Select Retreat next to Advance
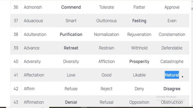 click(71, 48)
